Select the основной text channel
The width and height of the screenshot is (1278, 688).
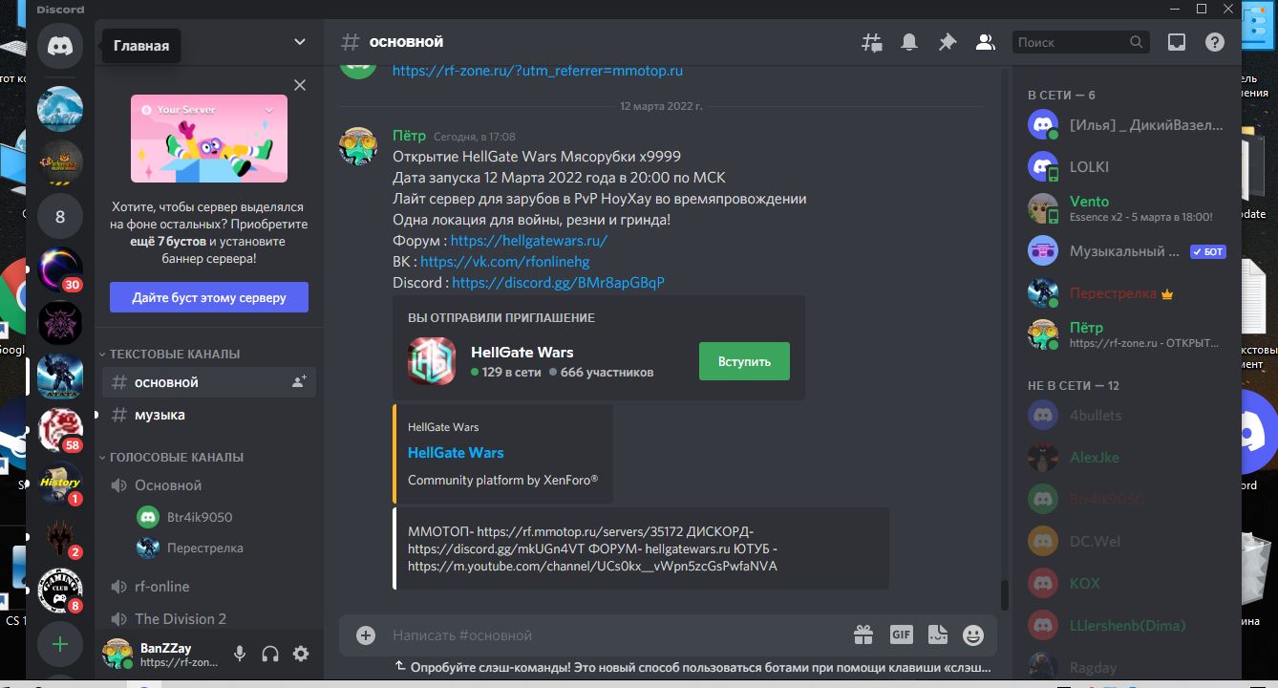coord(209,382)
